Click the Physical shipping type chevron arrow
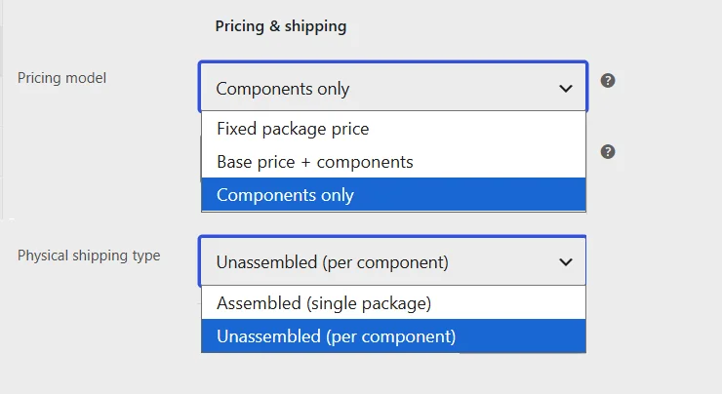The width and height of the screenshot is (722, 394). 566,262
